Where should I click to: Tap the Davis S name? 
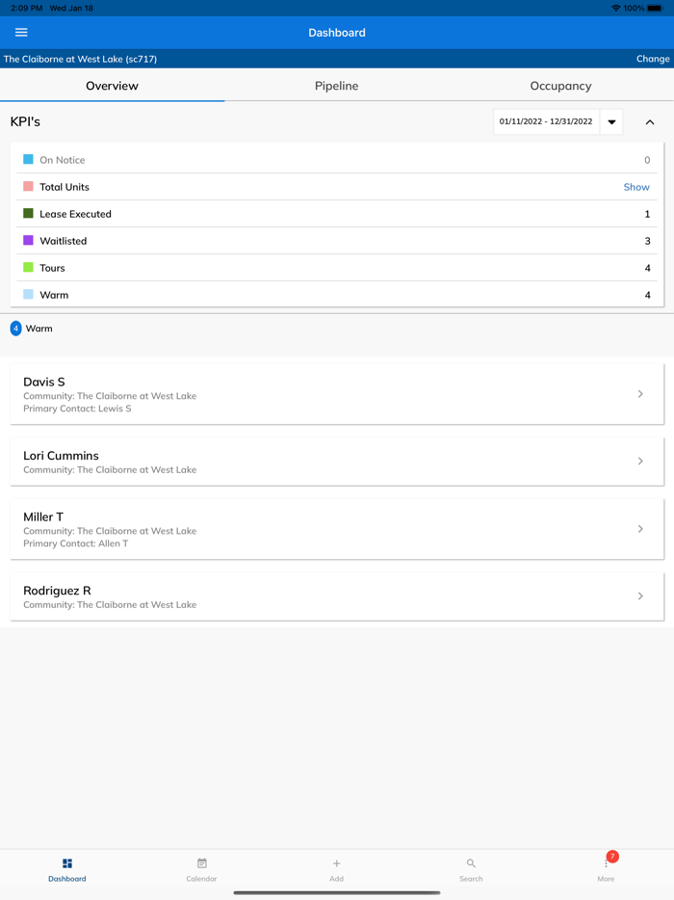click(x=44, y=382)
